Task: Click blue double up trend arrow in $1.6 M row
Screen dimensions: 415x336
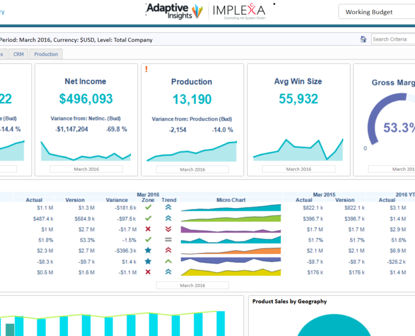Action: tap(168, 272)
